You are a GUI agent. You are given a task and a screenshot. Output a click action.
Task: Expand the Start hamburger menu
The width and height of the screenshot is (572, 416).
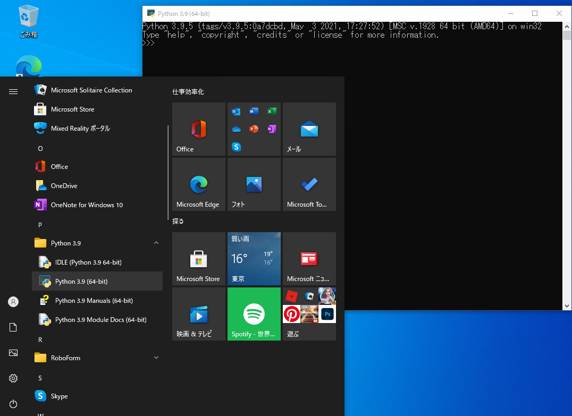point(13,91)
